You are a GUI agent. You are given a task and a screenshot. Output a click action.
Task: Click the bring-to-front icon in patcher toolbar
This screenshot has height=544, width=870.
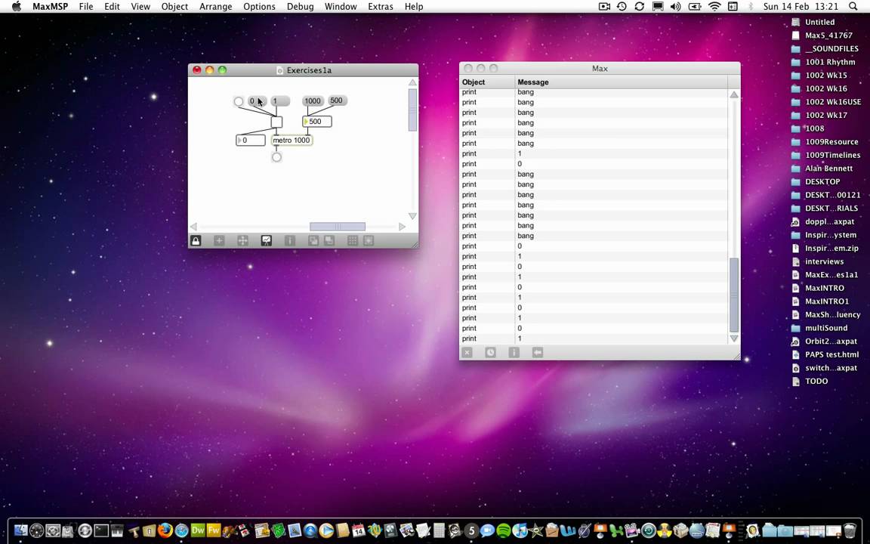[313, 241]
